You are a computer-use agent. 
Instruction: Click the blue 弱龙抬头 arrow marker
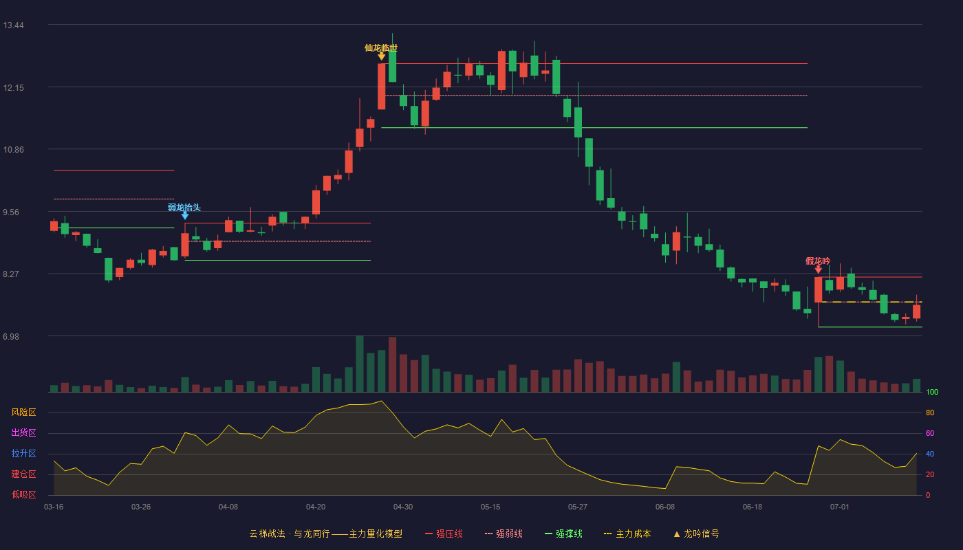click(x=185, y=216)
